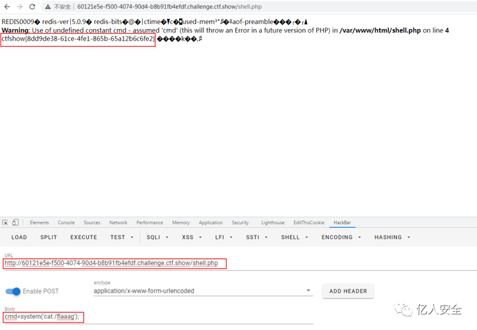
Task: Toggle the Enable POST switch
Action: [13, 291]
